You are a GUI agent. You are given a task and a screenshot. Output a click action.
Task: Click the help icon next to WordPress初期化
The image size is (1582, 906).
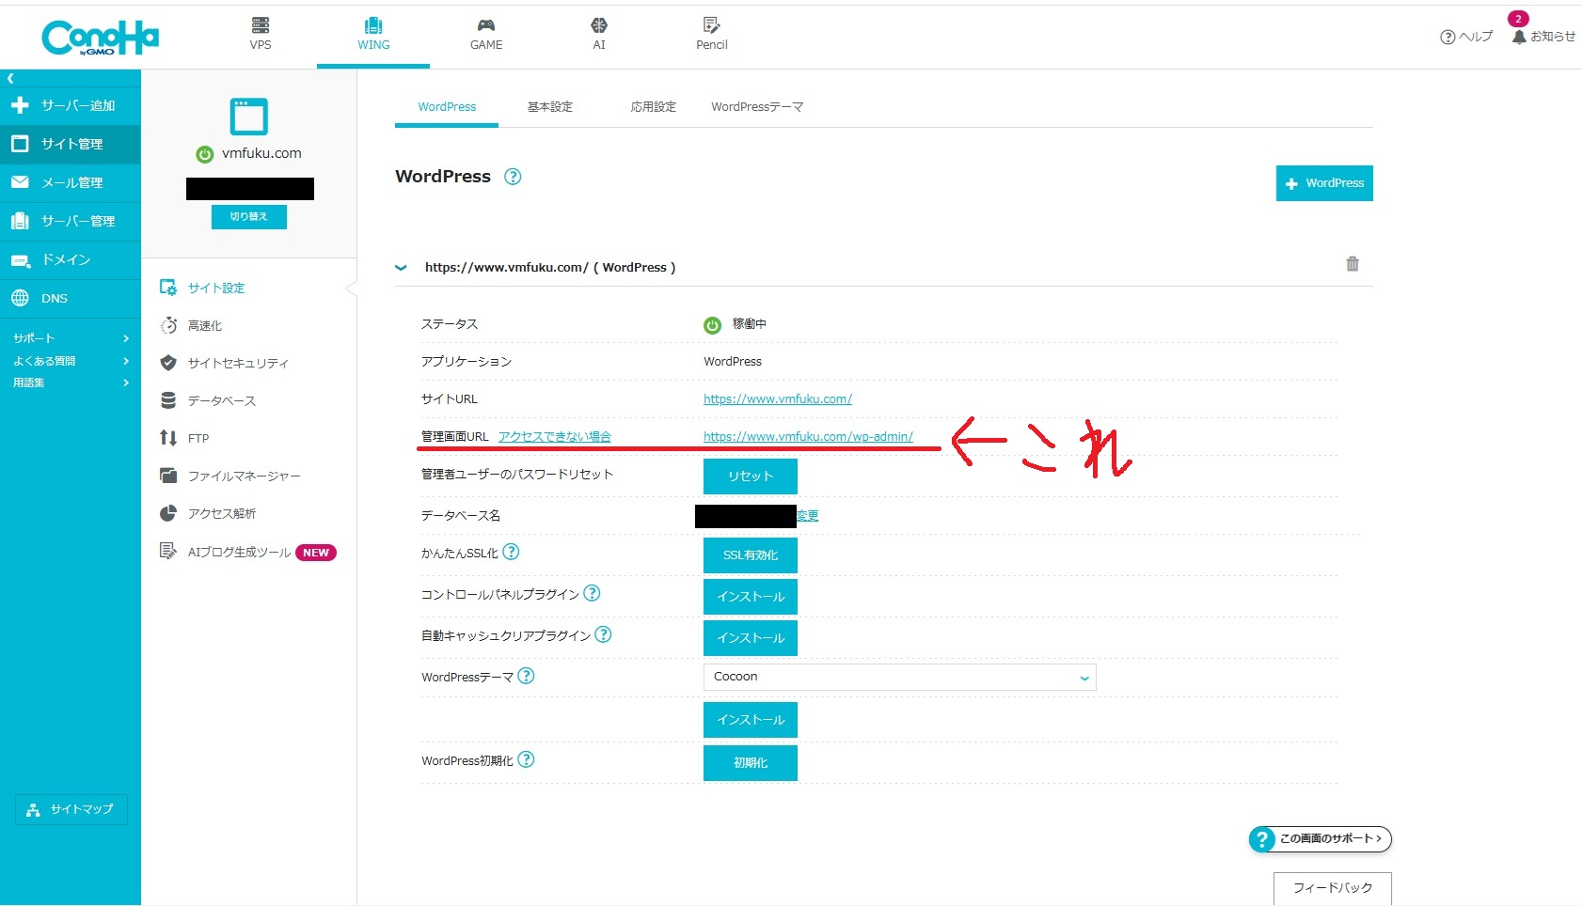[526, 759]
